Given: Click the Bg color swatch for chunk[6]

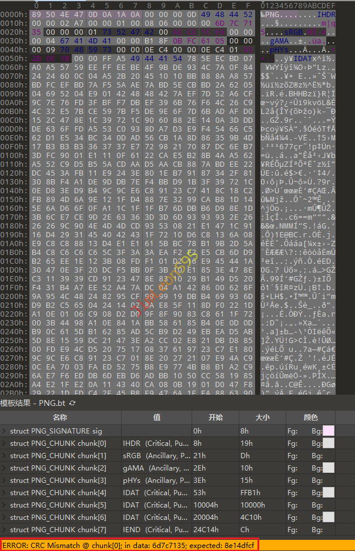Looking at the screenshot, I should [329, 517].
